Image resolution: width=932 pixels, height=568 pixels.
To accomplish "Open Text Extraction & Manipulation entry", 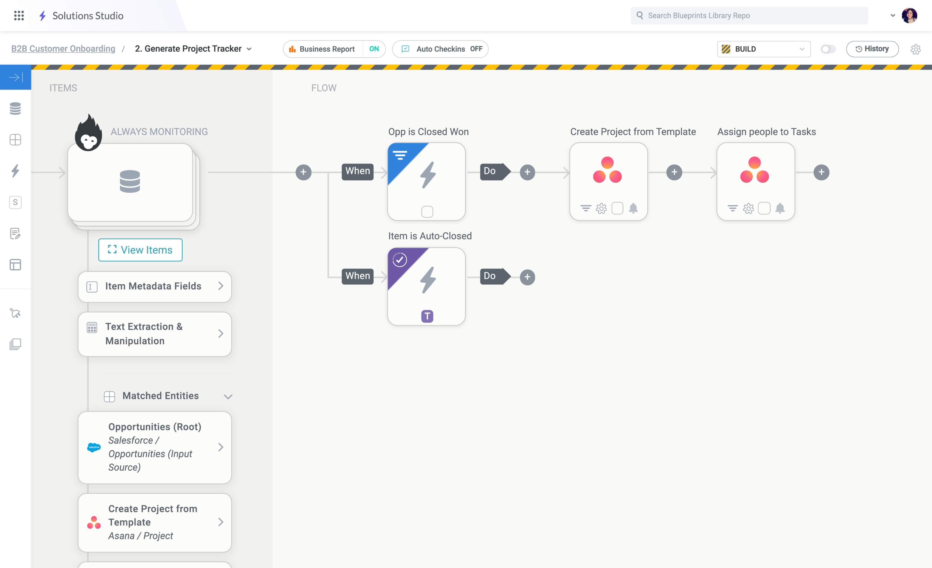I will tap(154, 334).
